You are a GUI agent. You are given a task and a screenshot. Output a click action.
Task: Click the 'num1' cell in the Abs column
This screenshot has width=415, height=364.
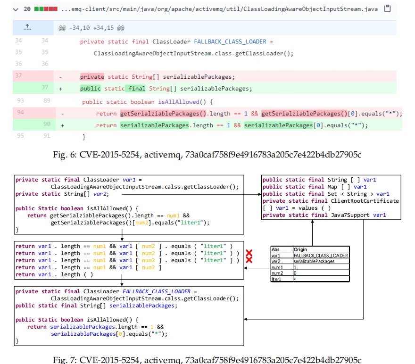tap(282, 267)
